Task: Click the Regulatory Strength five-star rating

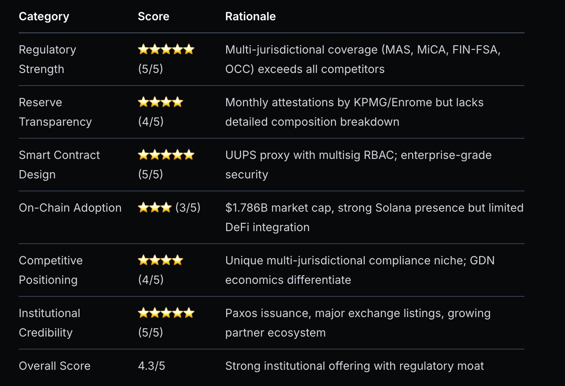Action: 166,49
